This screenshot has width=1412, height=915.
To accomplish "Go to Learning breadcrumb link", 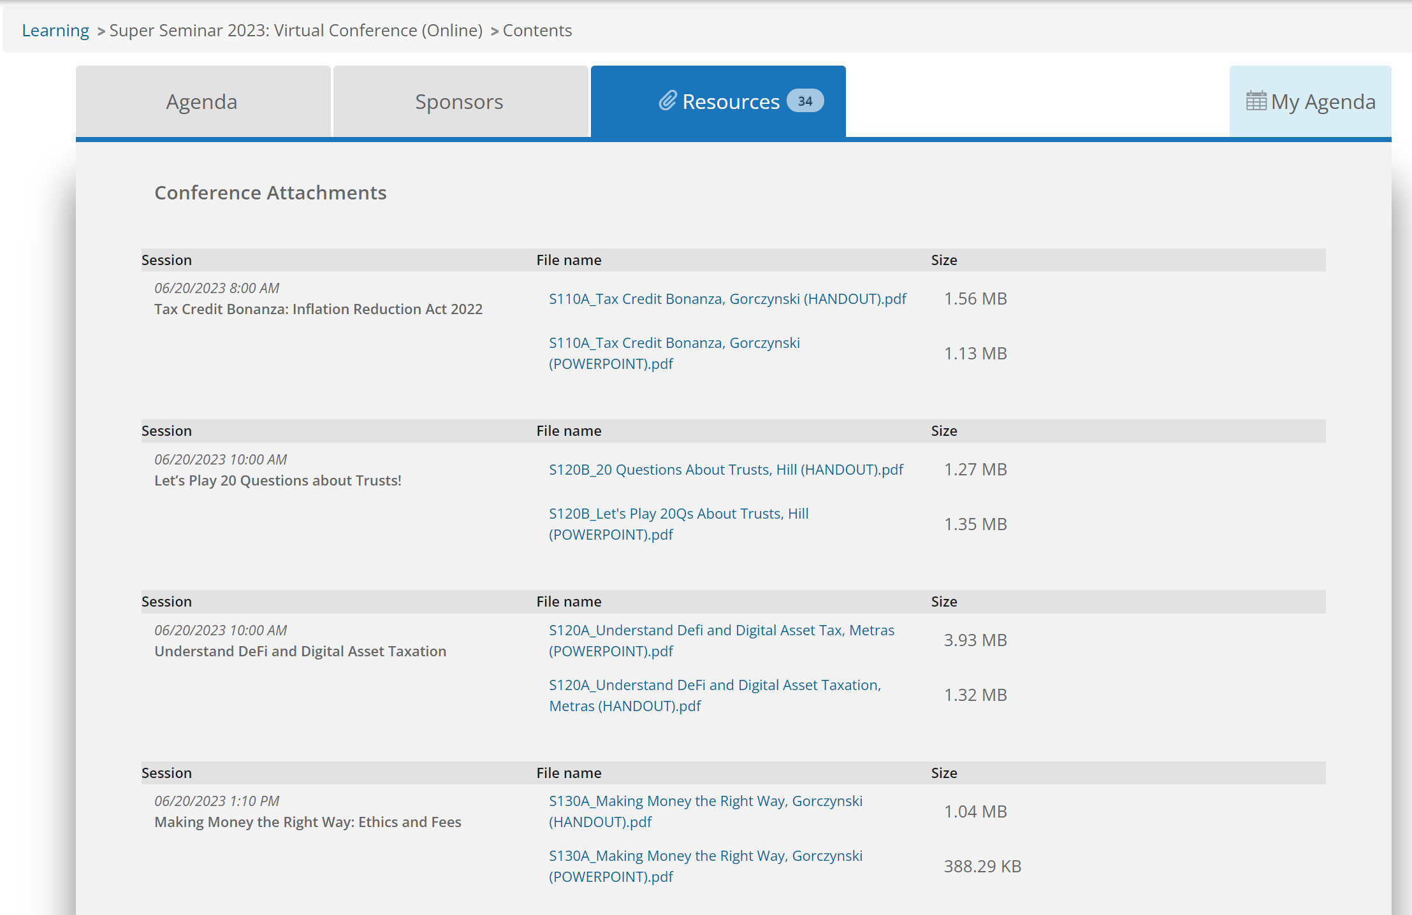I will (x=55, y=30).
